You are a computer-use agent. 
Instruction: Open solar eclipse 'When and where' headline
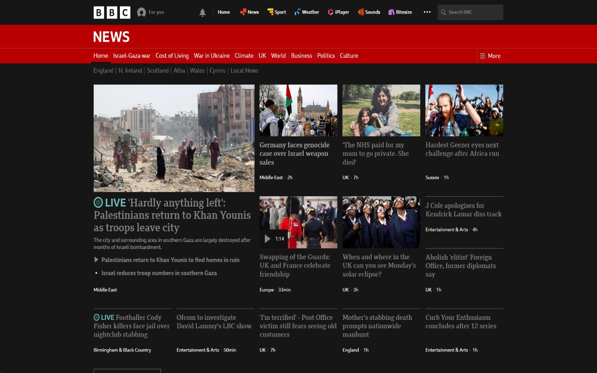pyautogui.click(x=379, y=265)
